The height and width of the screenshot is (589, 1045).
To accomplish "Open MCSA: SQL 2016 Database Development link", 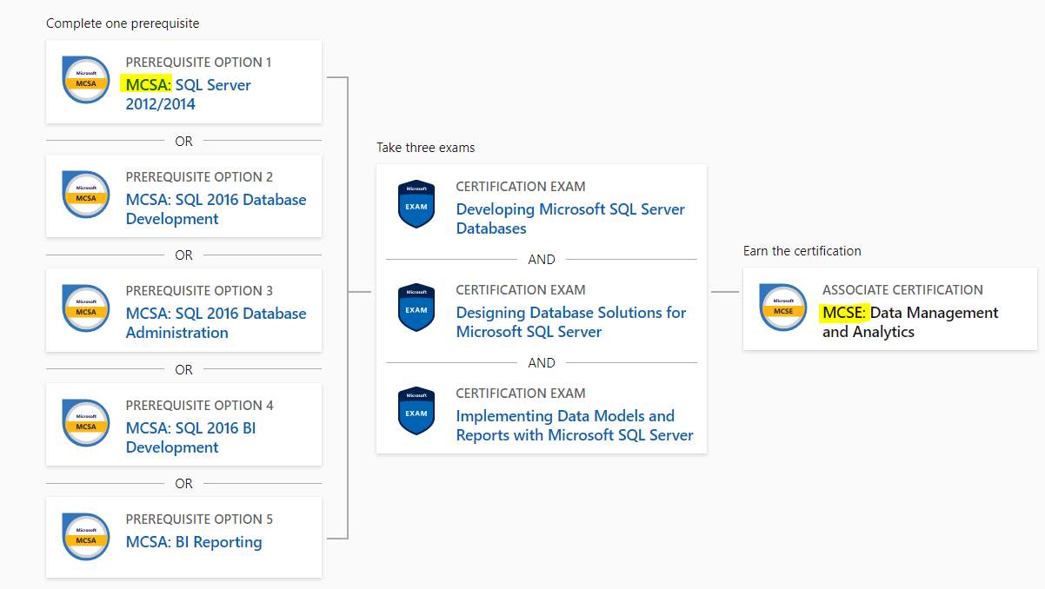I will (216, 209).
